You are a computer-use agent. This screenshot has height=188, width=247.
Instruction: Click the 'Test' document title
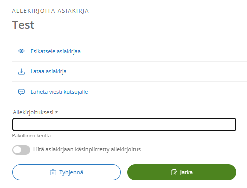coord(23,25)
